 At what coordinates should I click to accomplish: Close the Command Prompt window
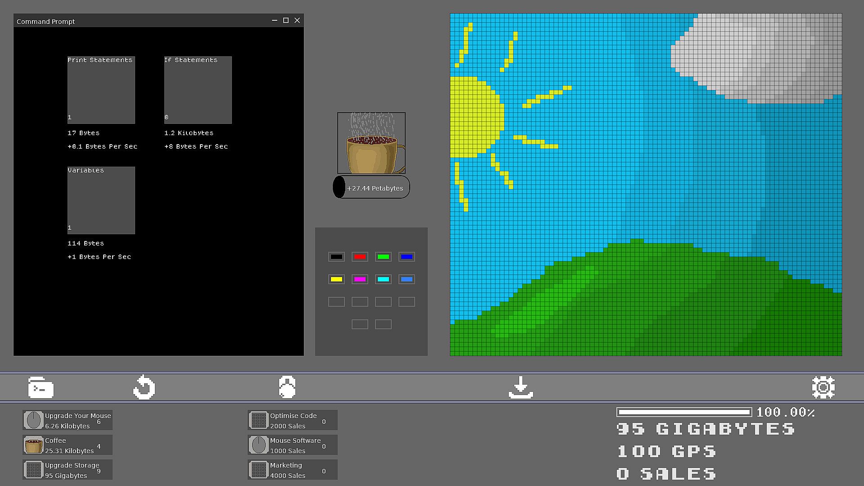[x=297, y=21]
